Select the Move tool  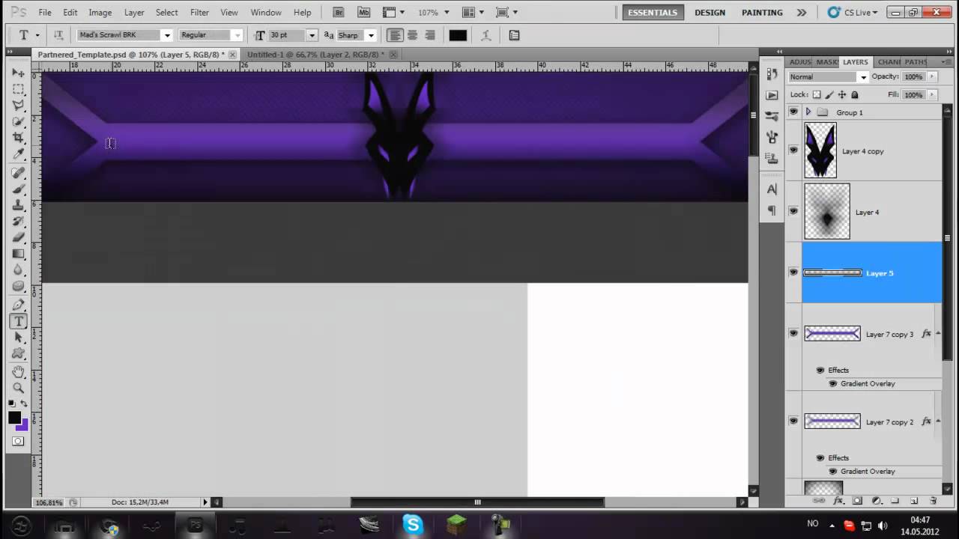tap(18, 73)
